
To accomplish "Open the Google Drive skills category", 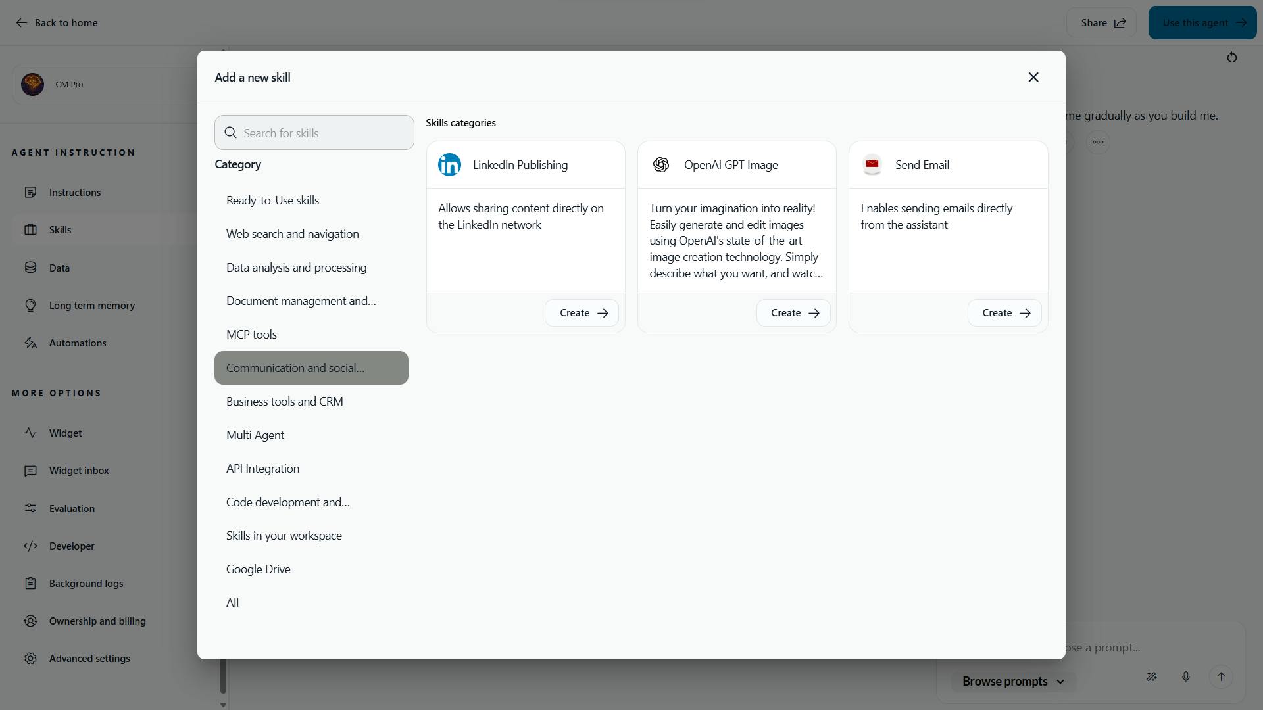I will pos(258,569).
